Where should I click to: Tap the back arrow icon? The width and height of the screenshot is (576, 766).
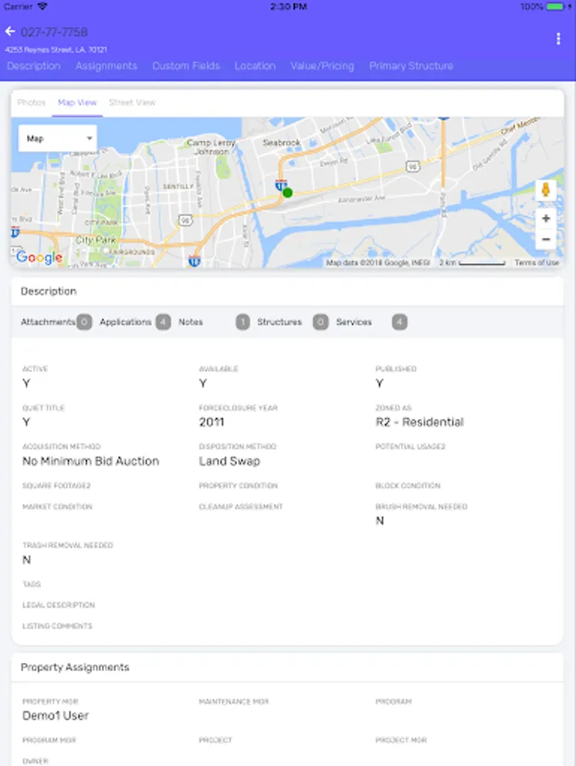[10, 31]
